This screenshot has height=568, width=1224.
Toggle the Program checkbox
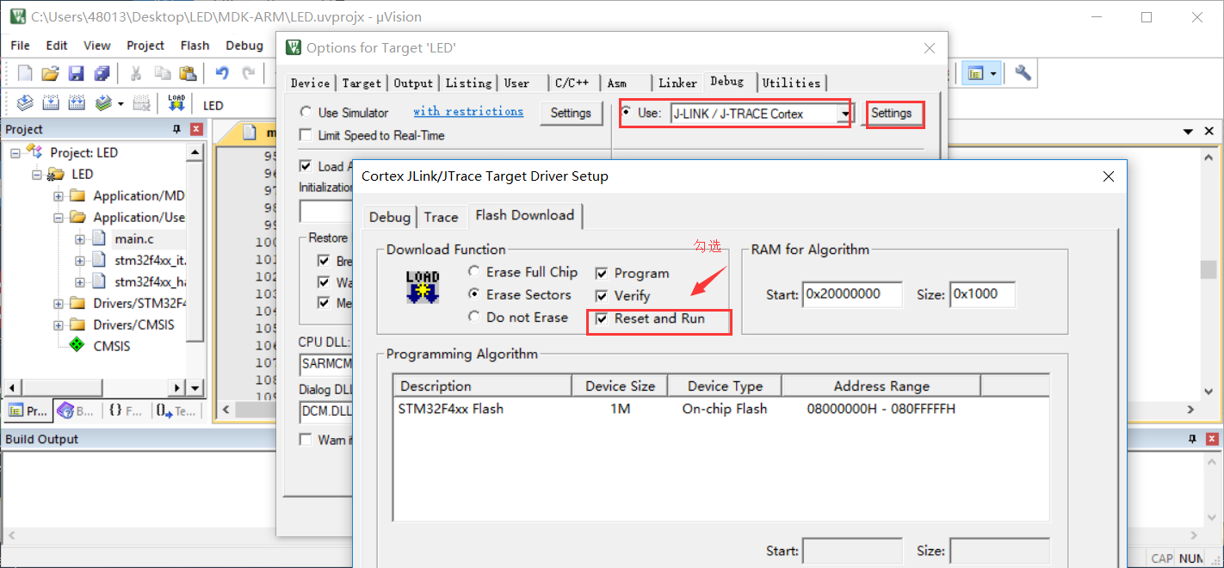coord(602,273)
